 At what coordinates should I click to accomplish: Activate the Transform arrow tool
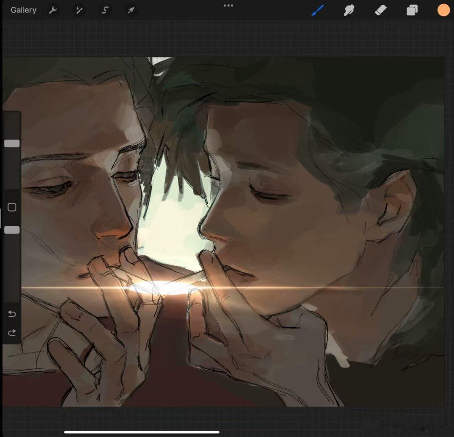[x=131, y=11]
